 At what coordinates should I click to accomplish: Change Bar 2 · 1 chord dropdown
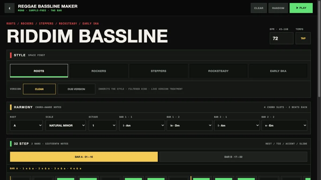pos(237,125)
